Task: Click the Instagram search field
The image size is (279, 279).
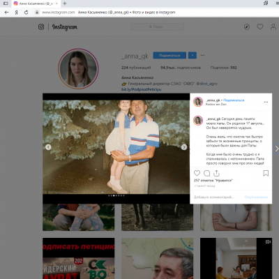Action: tap(158, 27)
